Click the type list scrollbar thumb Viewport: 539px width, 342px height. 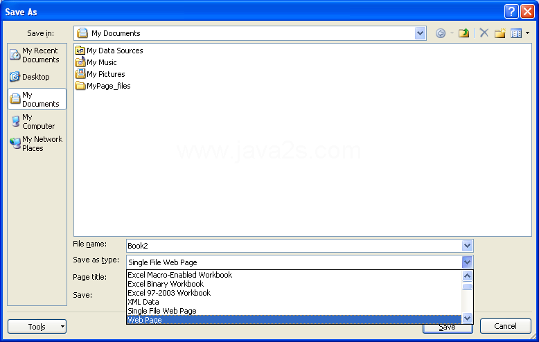467,287
